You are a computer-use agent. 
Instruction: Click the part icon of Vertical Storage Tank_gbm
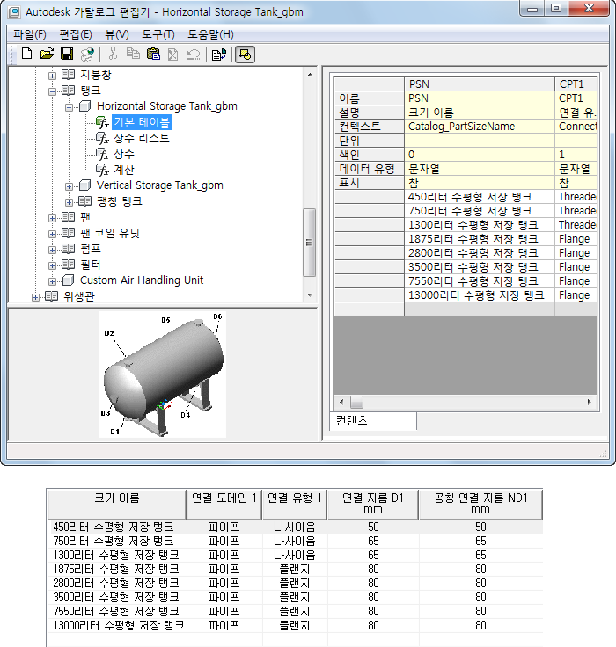tap(84, 185)
